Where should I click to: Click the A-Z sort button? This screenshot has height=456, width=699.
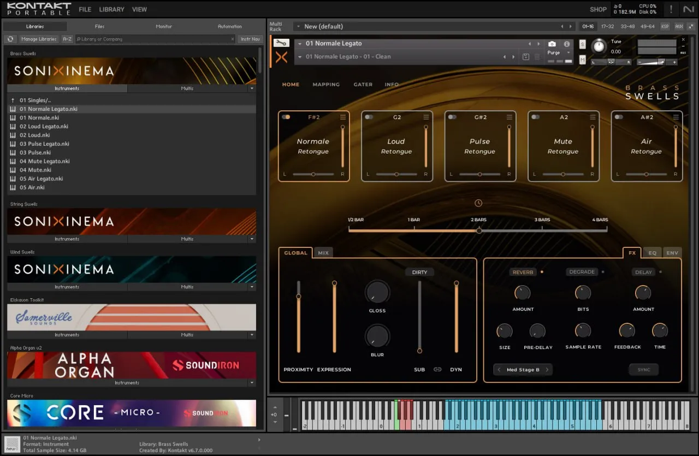pyautogui.click(x=67, y=39)
